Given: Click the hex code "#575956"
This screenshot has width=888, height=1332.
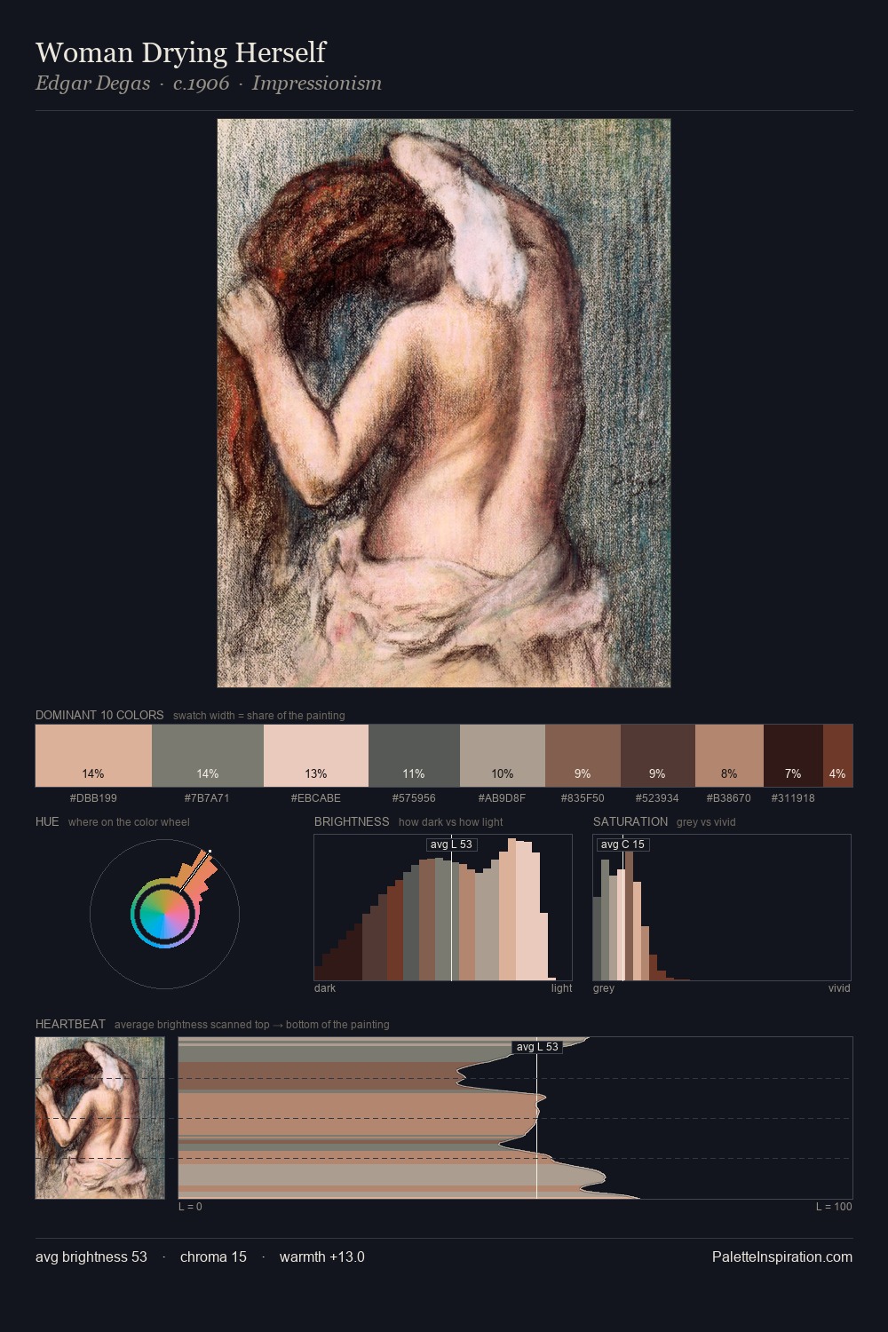Looking at the screenshot, I should [414, 798].
